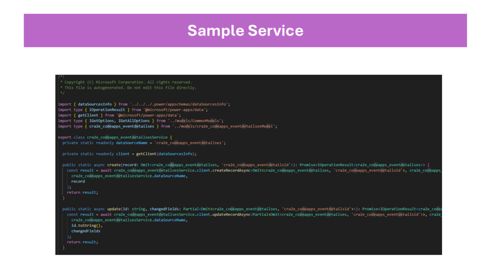This screenshot has width=492, height=276.
Task: Click the "record" argument line in create
Action: (x=78, y=182)
